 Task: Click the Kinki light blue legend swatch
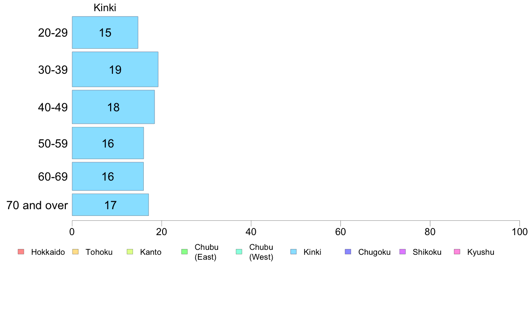tap(293, 252)
